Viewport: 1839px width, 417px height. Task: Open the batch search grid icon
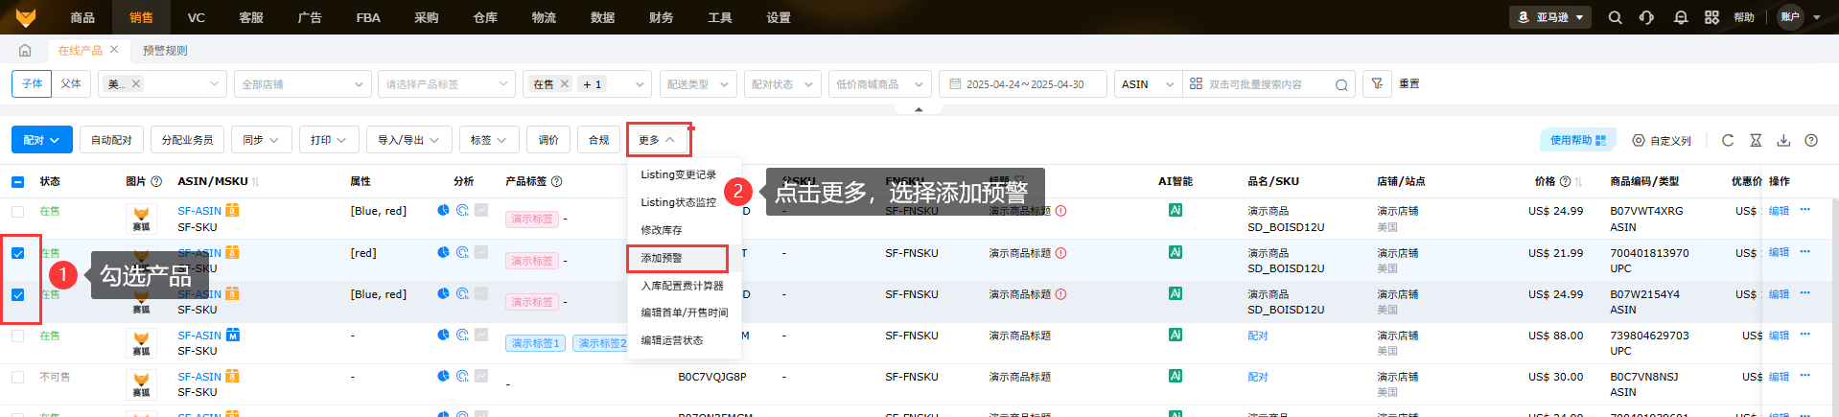(x=1196, y=83)
